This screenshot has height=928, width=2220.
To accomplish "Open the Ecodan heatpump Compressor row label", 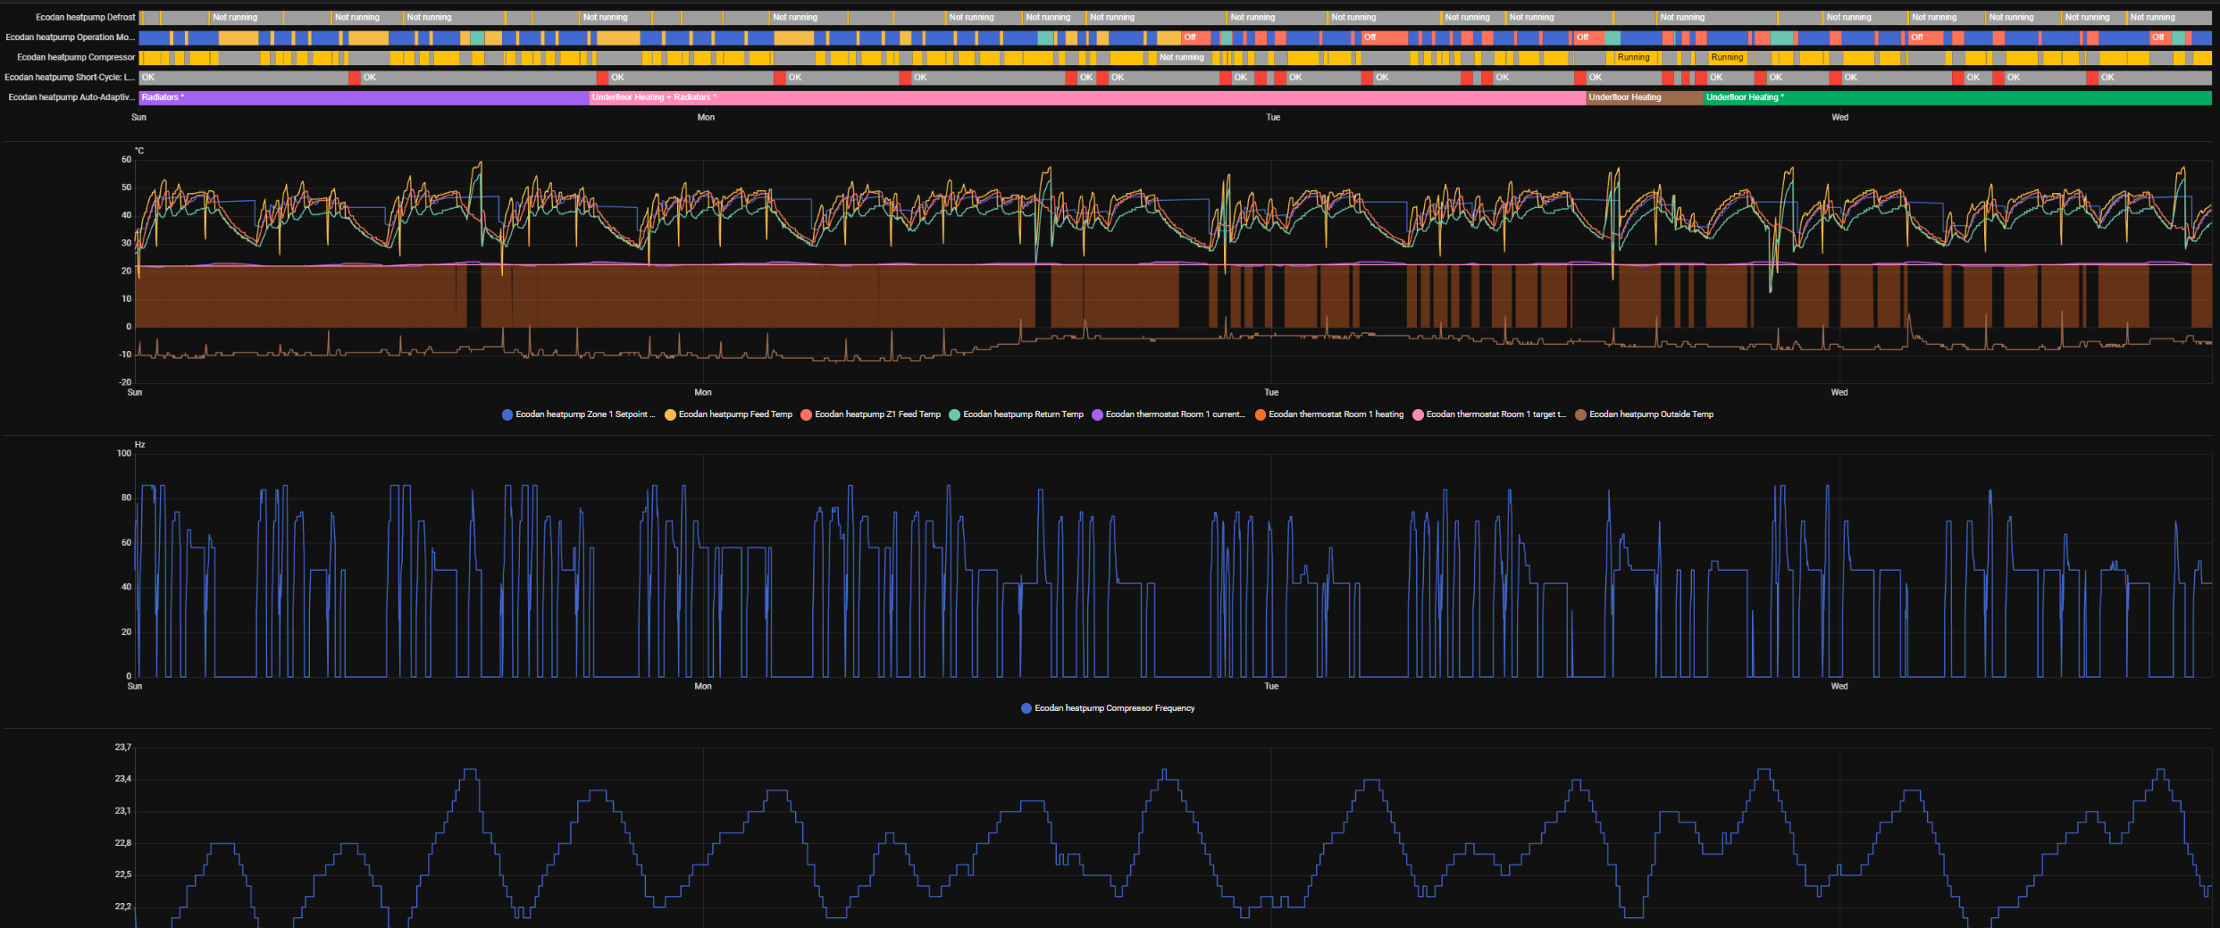I will point(76,57).
